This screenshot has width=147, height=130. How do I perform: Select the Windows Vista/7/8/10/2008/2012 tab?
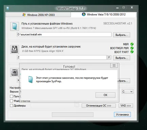(104, 14)
